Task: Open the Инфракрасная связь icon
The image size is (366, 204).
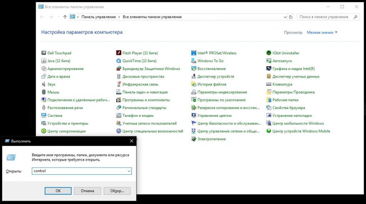Action: pos(119,84)
